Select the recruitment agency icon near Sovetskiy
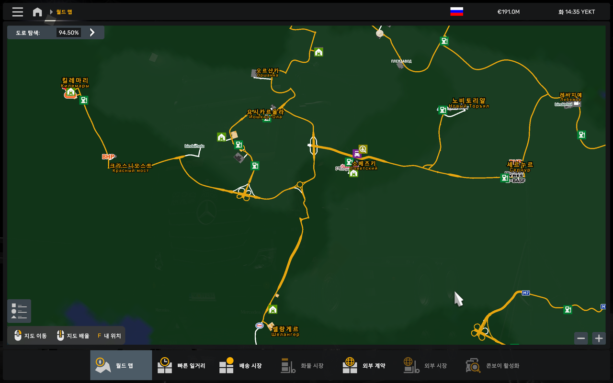Image resolution: width=613 pixels, height=383 pixels. (363, 149)
